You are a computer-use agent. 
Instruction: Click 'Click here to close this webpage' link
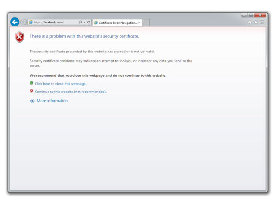pyautogui.click(x=60, y=84)
